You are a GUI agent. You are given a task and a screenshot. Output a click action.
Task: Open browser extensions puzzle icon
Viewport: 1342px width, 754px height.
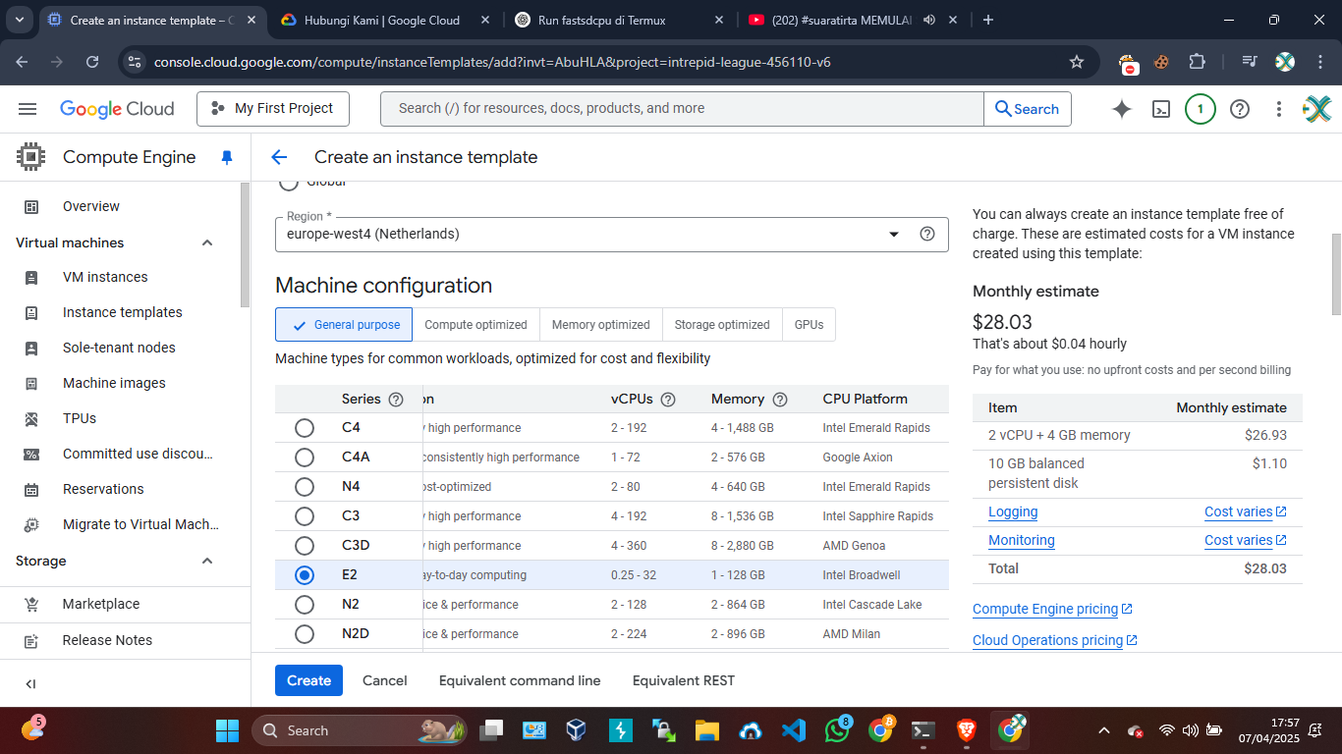(x=1197, y=62)
